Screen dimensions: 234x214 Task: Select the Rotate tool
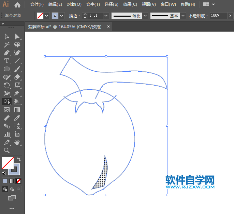[x=7, y=86]
